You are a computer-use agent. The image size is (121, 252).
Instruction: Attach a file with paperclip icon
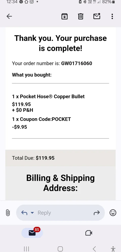(x=8, y=213)
